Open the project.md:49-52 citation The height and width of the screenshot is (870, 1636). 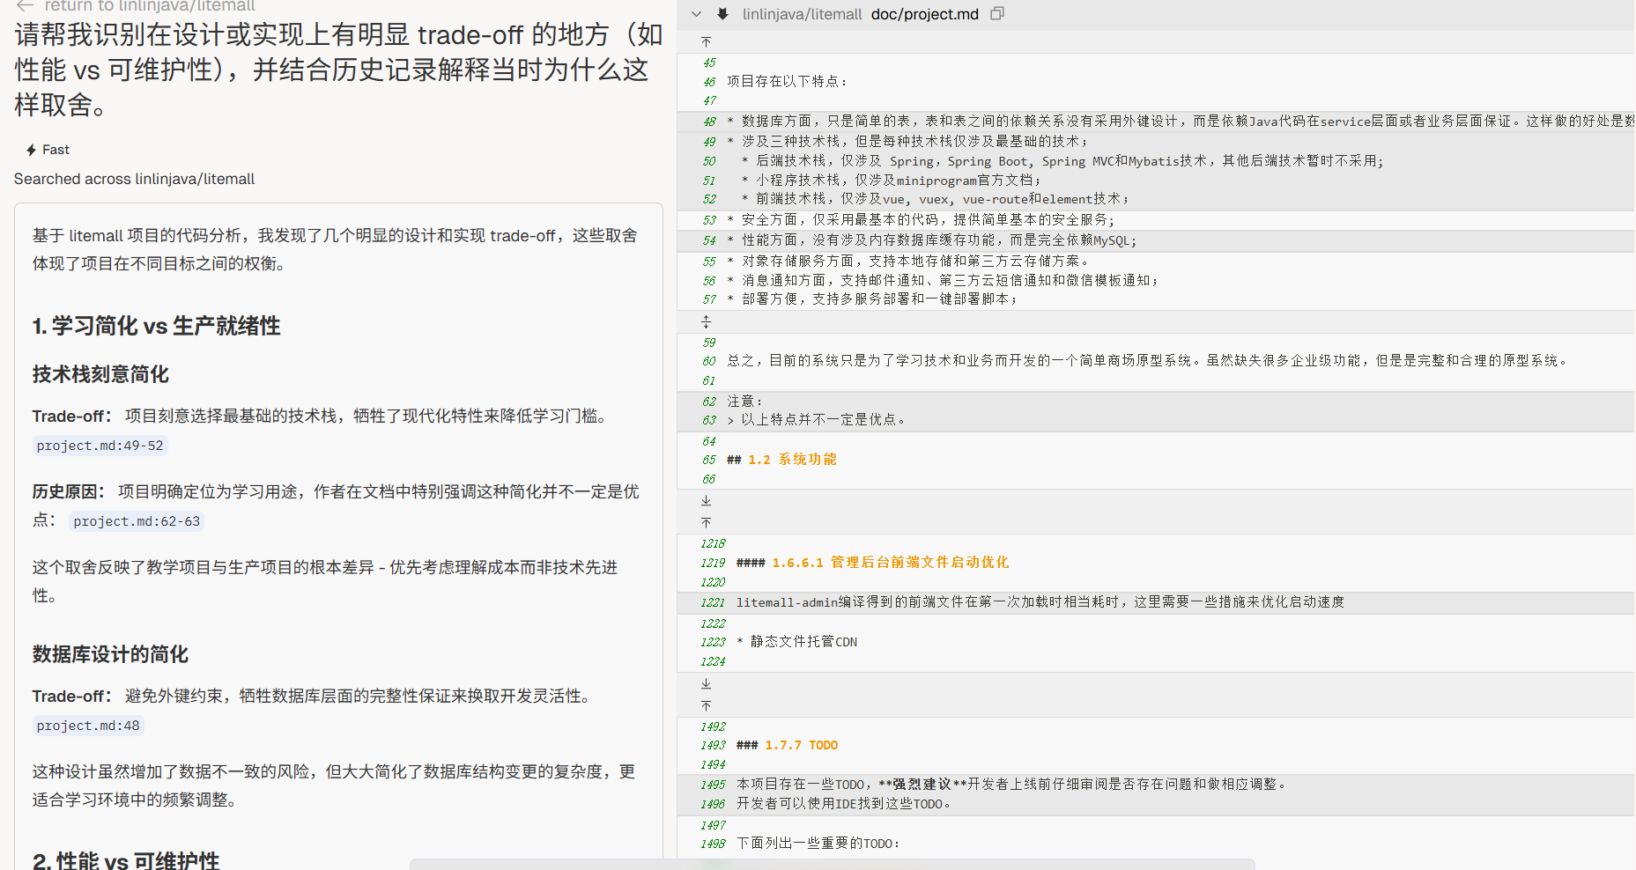(100, 446)
